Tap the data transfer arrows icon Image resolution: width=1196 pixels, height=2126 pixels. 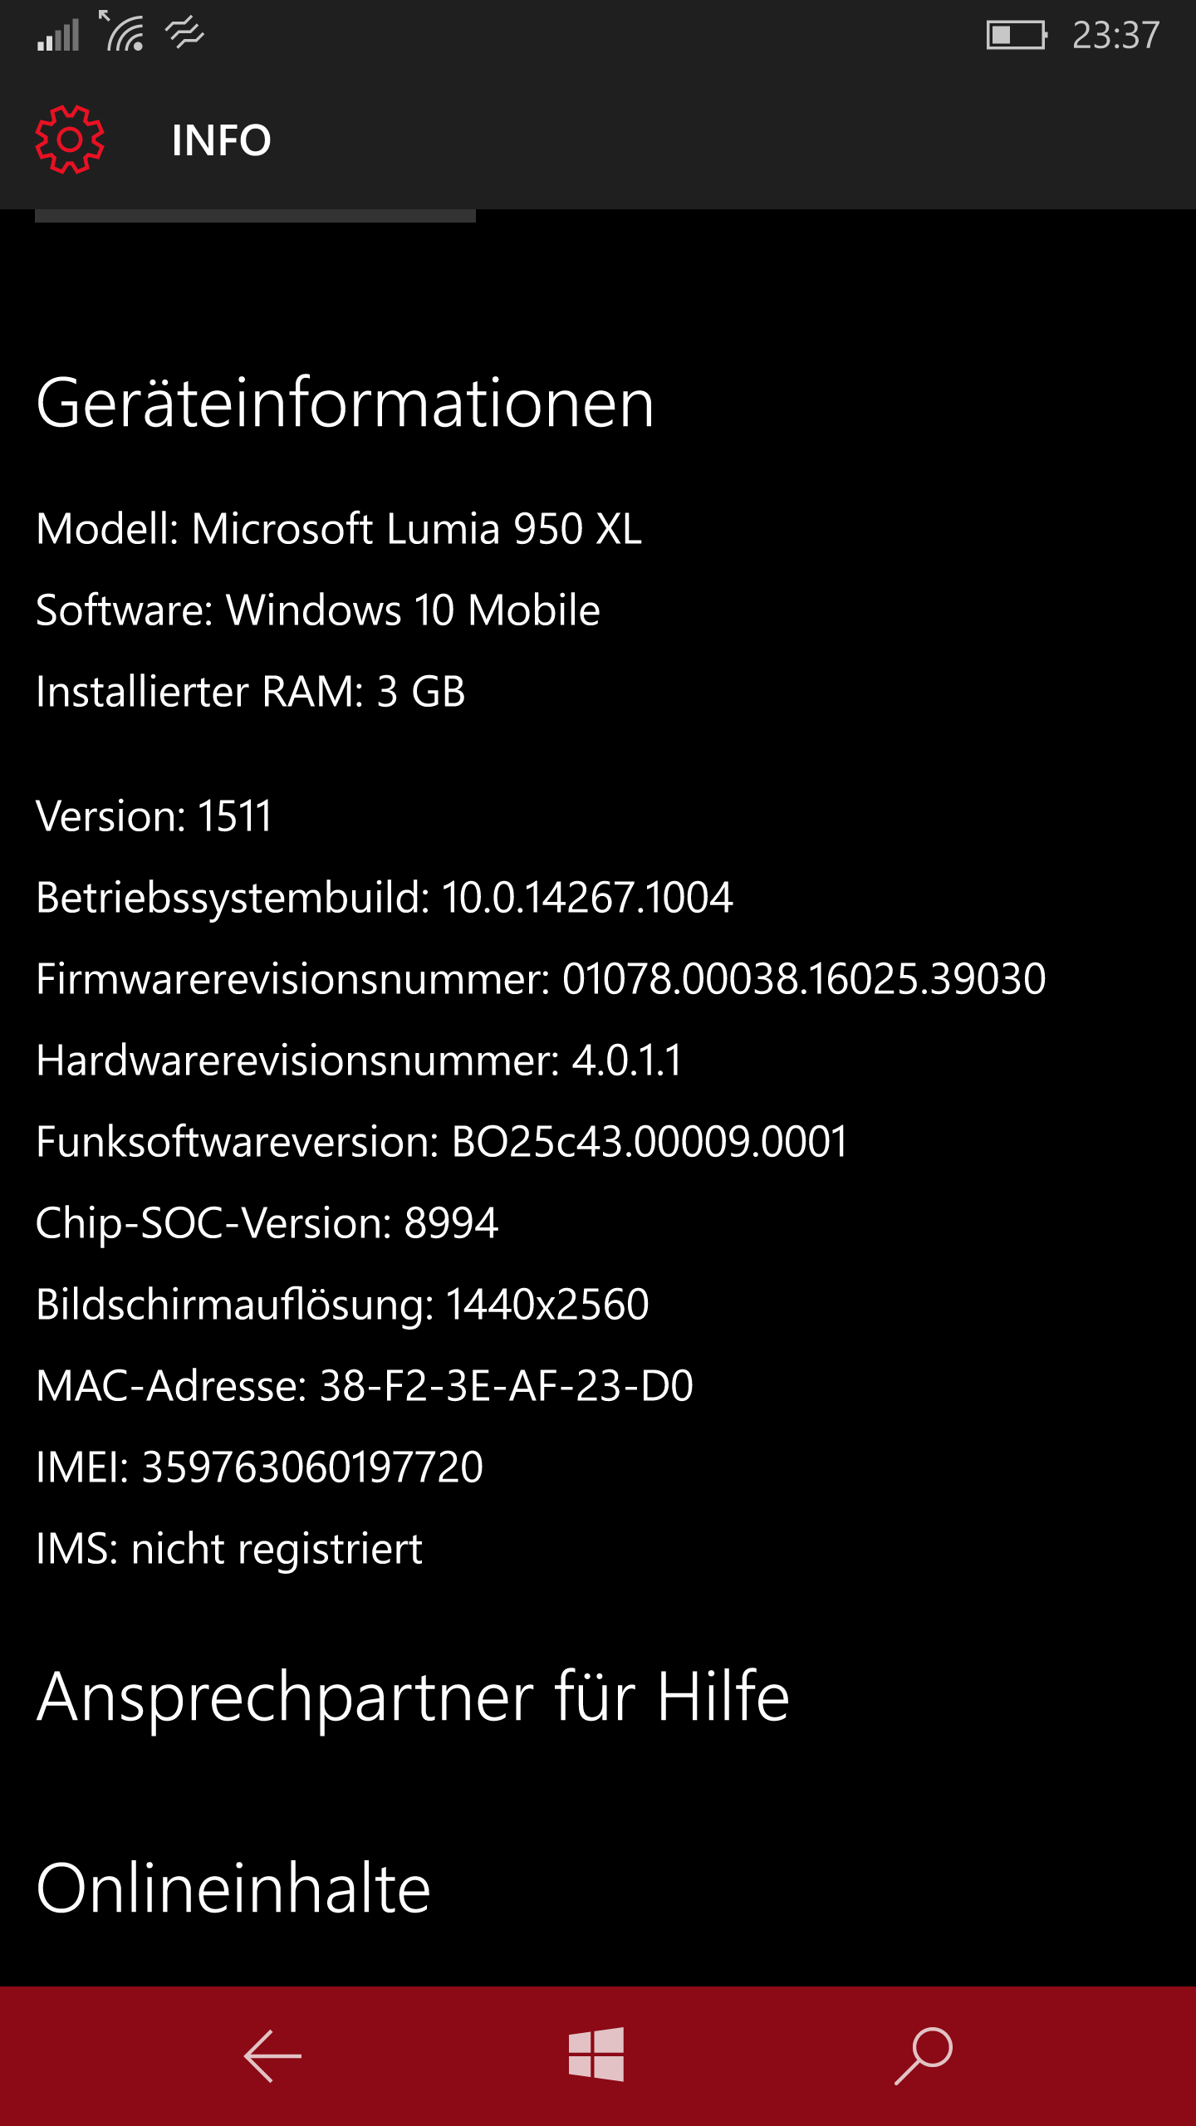pos(184,35)
